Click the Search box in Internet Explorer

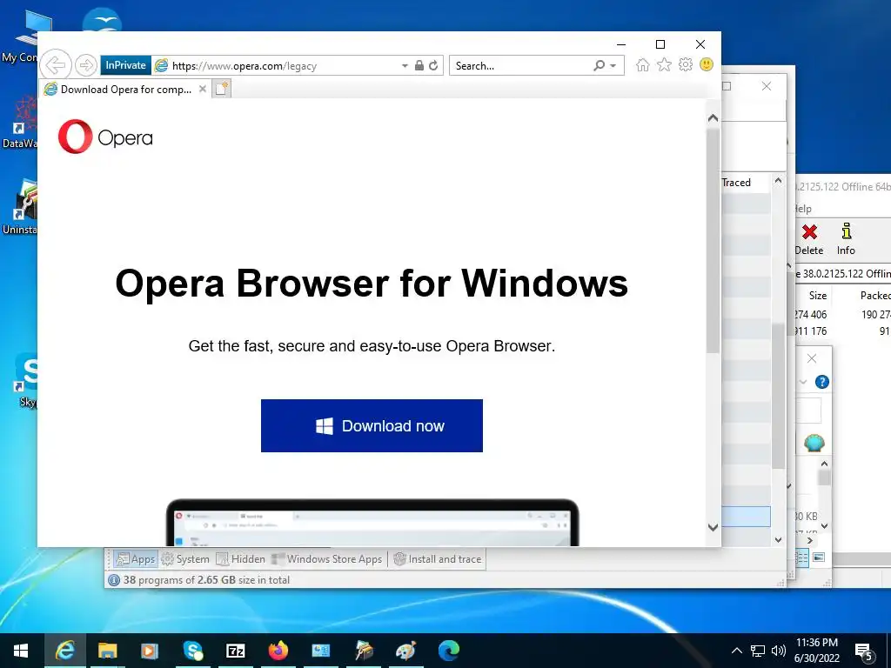tap(520, 66)
